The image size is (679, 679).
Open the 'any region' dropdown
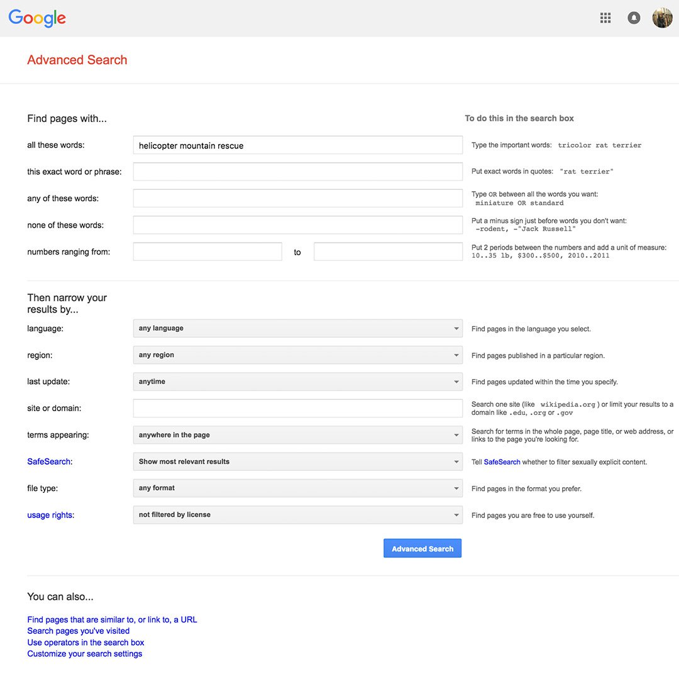pyautogui.click(x=297, y=355)
